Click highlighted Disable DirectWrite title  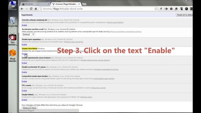[30, 49]
